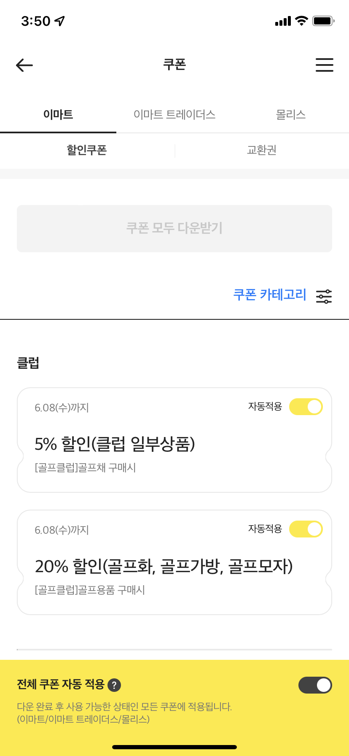Select the 할인쿠폰 sub-tab
The height and width of the screenshot is (756, 349).
[x=87, y=150]
